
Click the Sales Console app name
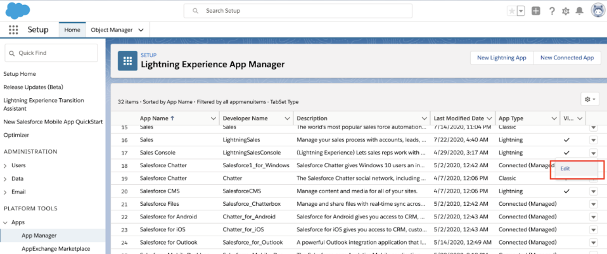coord(158,153)
